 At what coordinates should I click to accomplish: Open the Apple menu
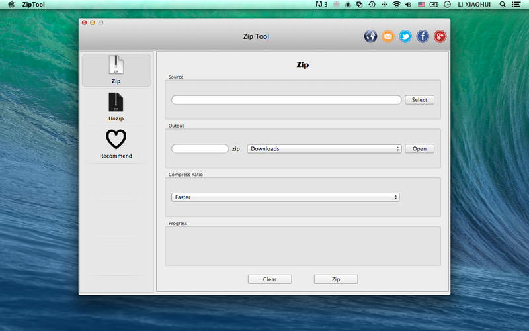point(11,4)
